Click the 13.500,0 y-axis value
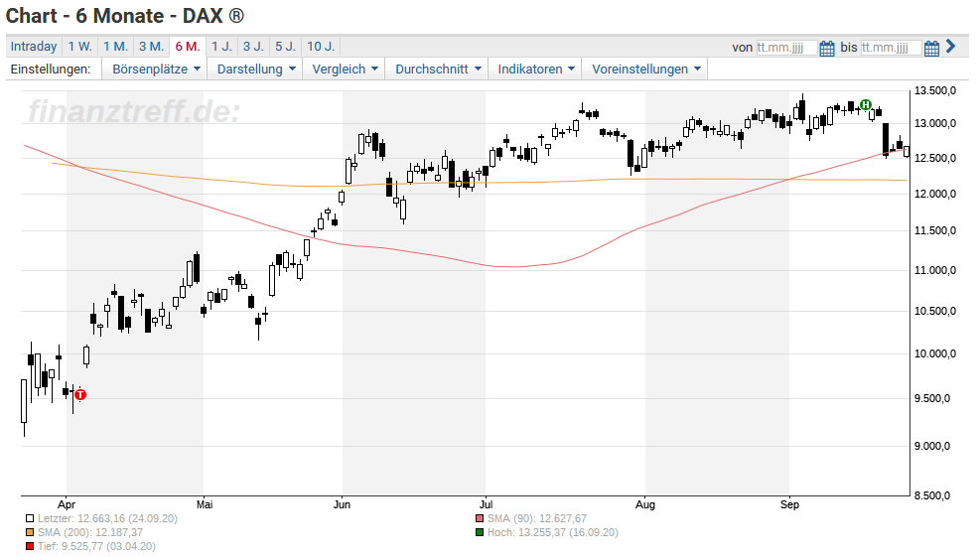The width and height of the screenshot is (978, 559). (935, 91)
